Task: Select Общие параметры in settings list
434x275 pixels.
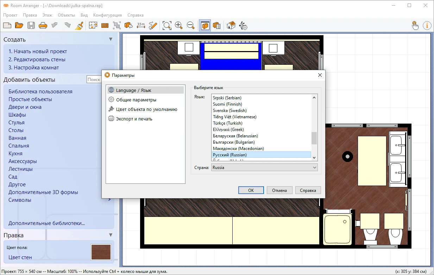Action: click(x=136, y=100)
